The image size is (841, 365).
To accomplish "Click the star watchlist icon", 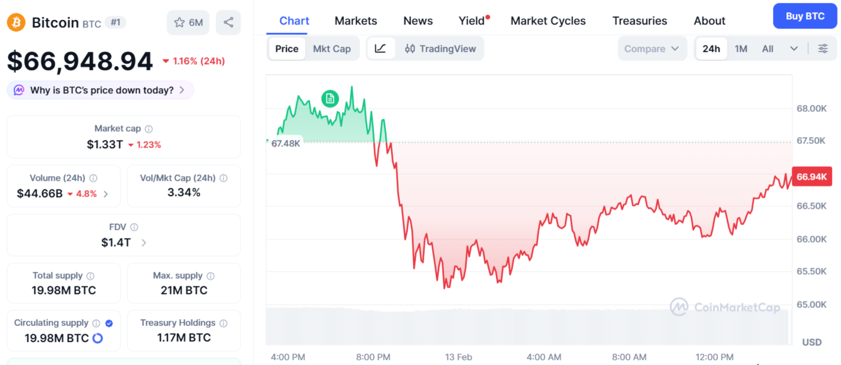I will coord(179,23).
